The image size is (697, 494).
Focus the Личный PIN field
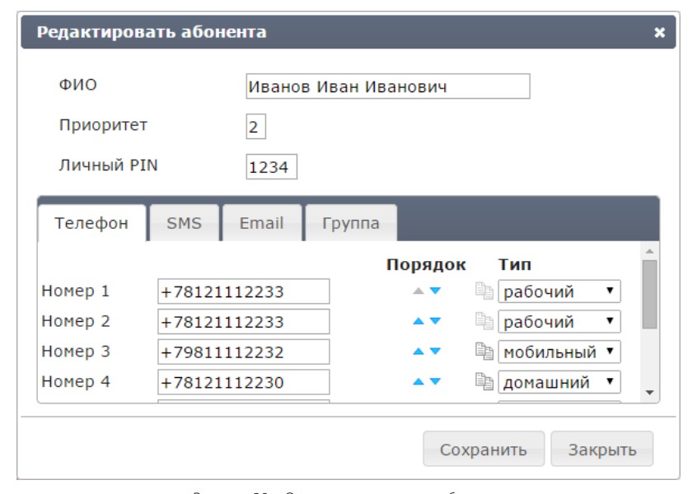click(x=271, y=167)
